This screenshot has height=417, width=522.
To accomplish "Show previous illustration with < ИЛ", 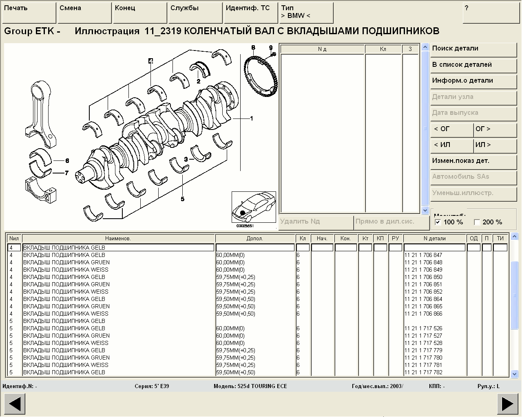I will 452,147.
